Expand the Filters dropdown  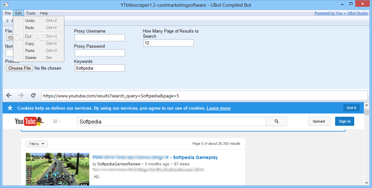37,144
